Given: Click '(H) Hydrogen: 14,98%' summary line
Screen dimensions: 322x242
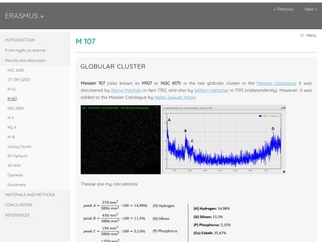Looking at the screenshot, I should point(212,209).
